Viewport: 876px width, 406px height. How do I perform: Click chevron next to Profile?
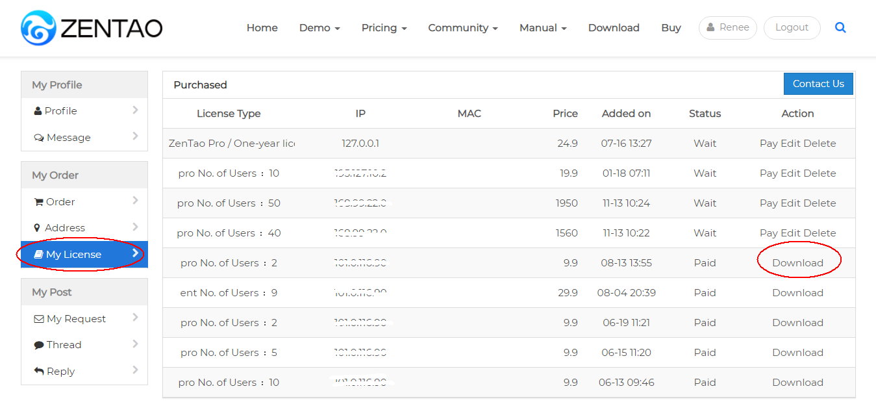pyautogui.click(x=135, y=110)
